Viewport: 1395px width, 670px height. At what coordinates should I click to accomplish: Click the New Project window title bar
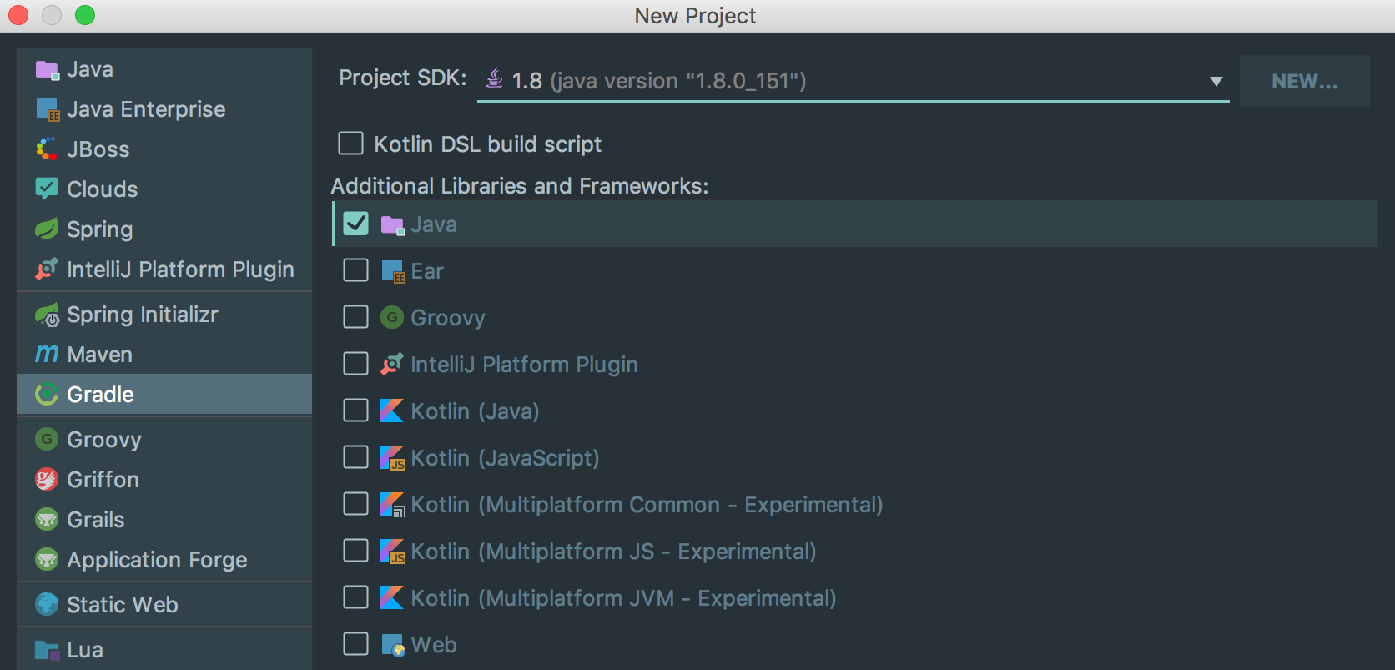[x=696, y=16]
